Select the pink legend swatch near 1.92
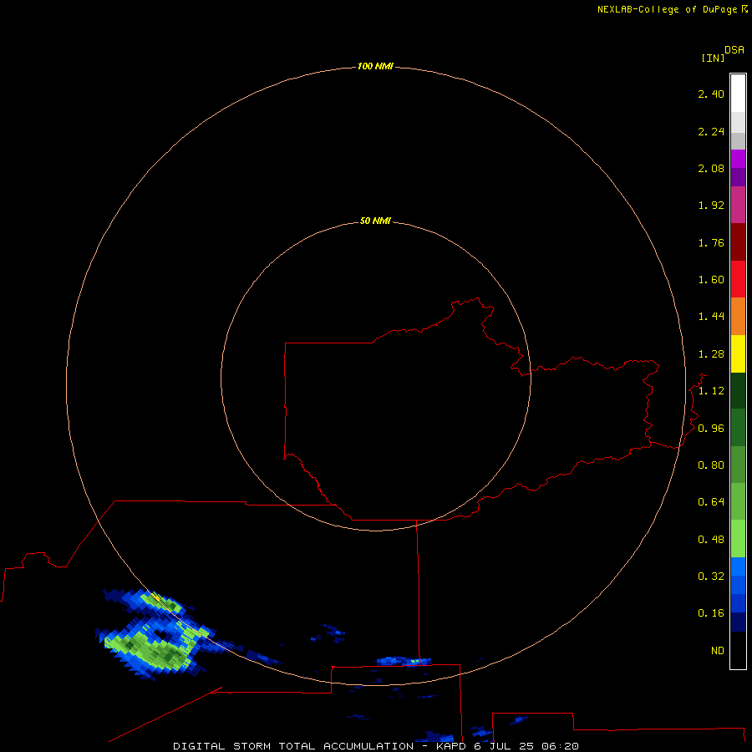752x752 pixels. point(738,205)
